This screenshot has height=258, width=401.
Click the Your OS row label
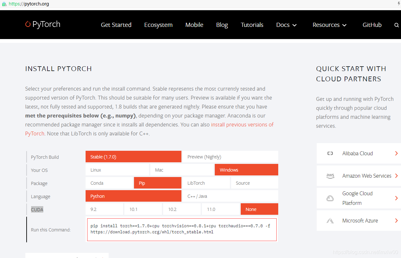point(39,170)
